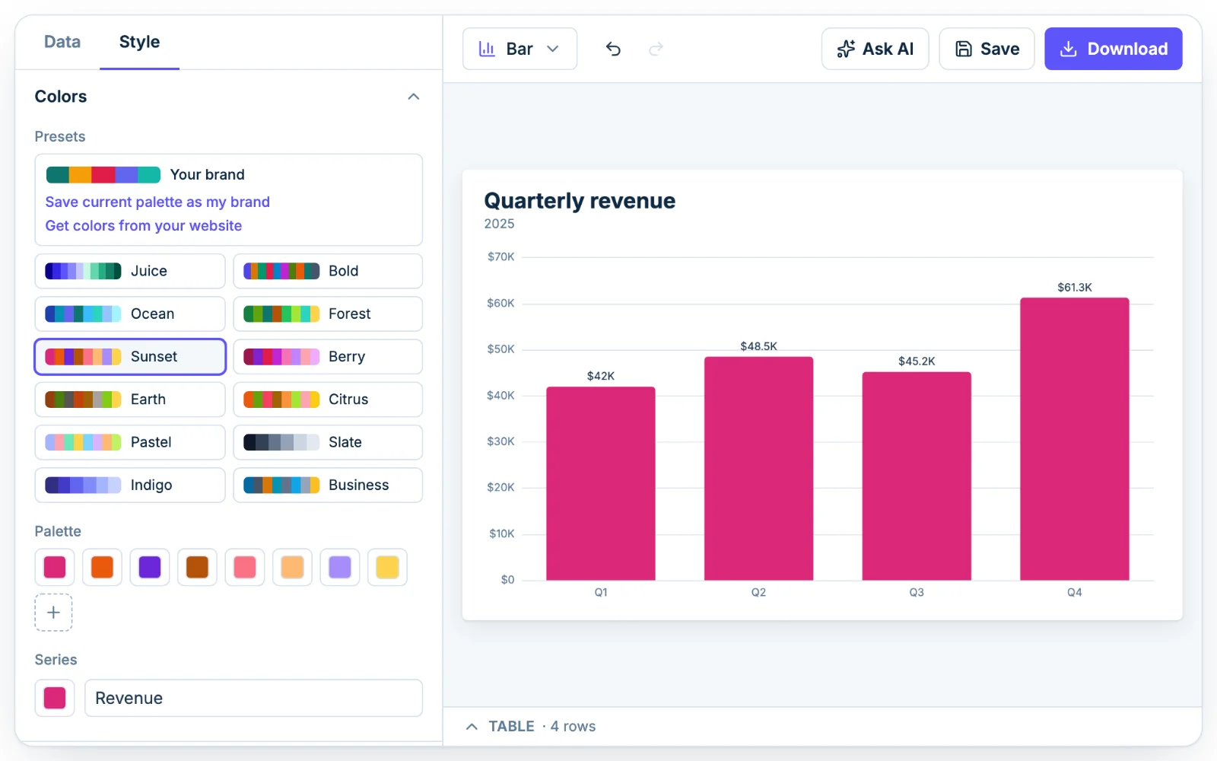Open the Revenue series color swatch

(x=55, y=698)
